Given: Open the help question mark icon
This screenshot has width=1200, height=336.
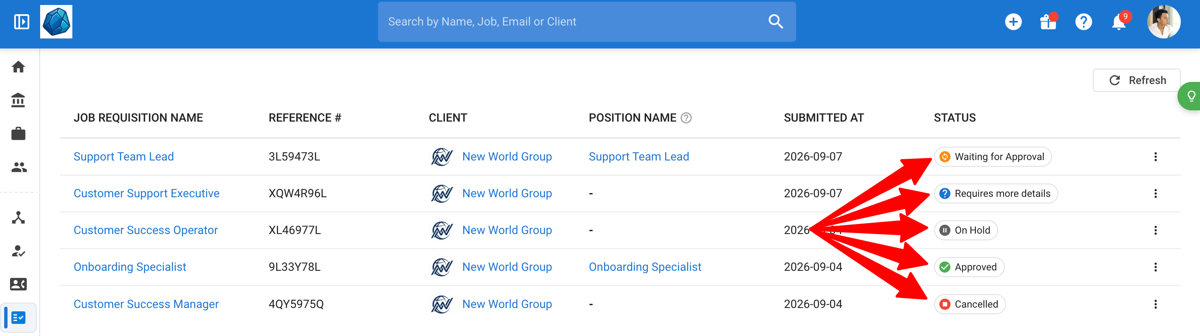Looking at the screenshot, I should click(x=1083, y=22).
